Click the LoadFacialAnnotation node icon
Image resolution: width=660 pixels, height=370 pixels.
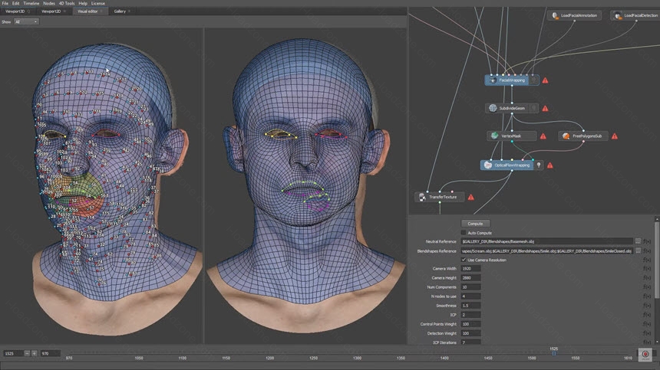coord(555,15)
